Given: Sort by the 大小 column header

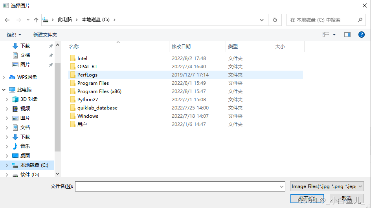Looking at the screenshot, I should [280, 47].
